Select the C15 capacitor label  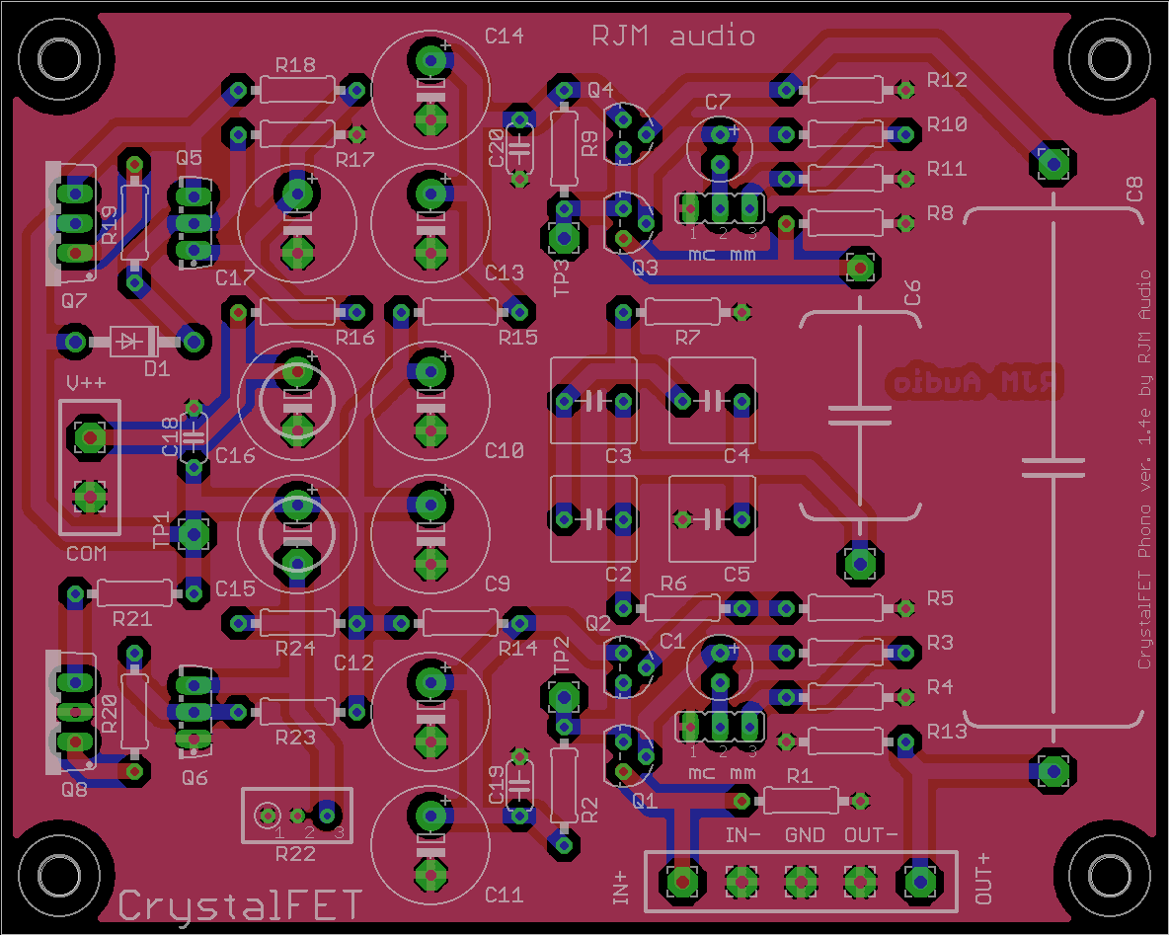[235, 589]
